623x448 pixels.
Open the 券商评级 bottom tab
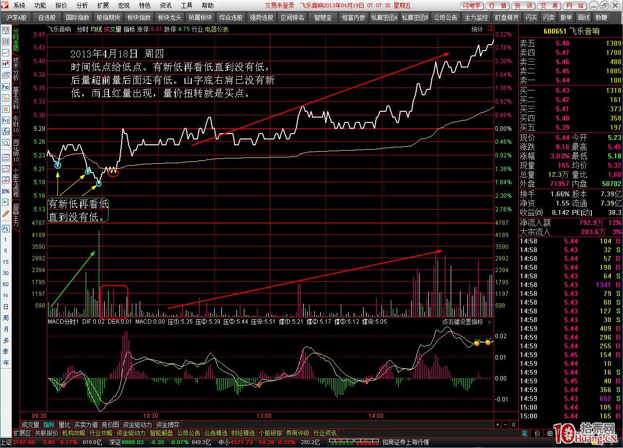click(x=297, y=433)
